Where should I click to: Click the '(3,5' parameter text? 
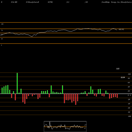[x=68, y=2]
